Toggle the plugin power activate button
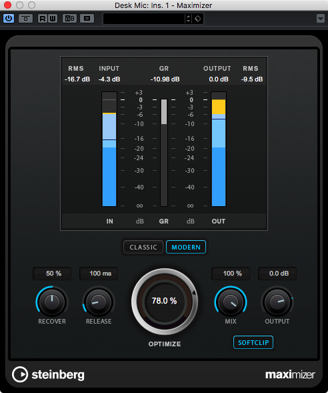 9,19
